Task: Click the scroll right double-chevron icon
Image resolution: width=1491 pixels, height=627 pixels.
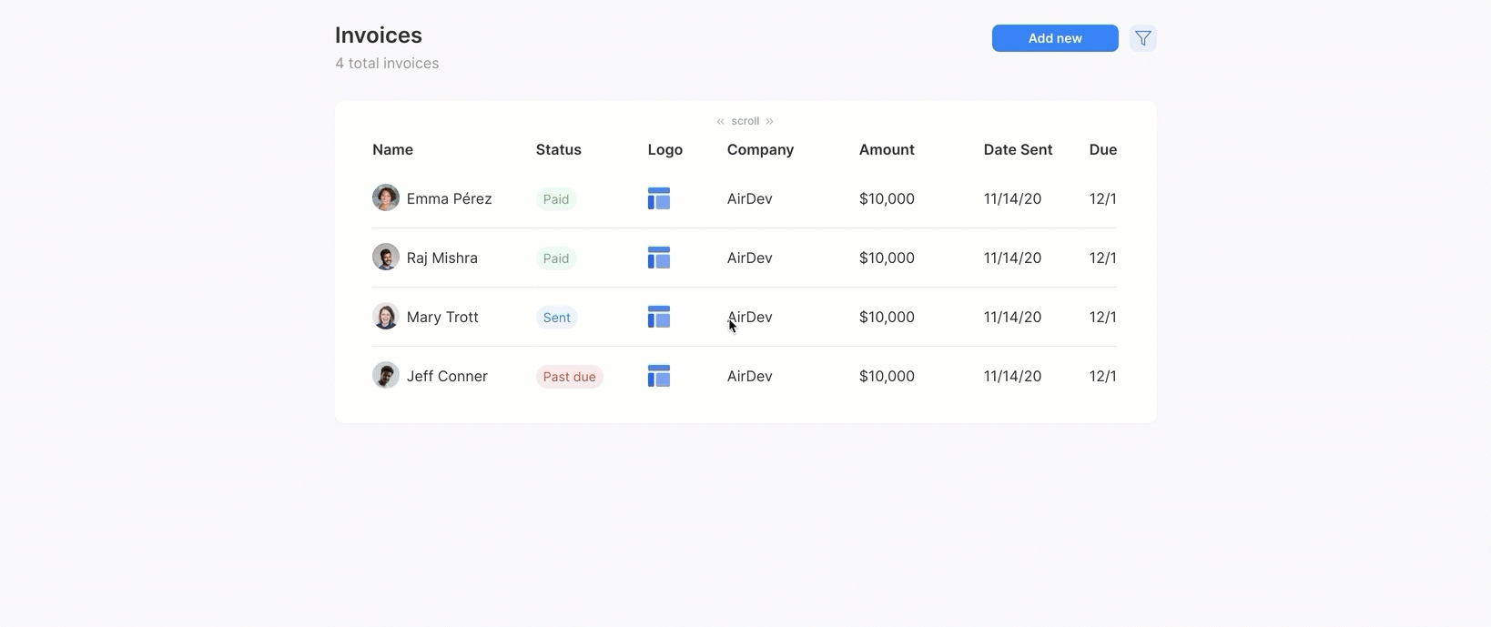Action: click(x=769, y=121)
